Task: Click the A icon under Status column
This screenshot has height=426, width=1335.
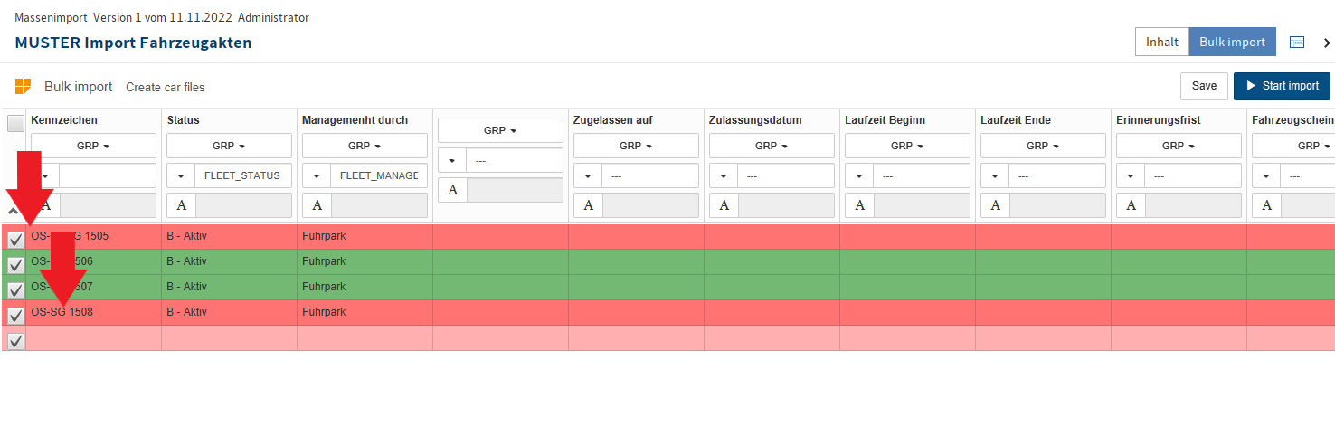Action: [x=181, y=205]
